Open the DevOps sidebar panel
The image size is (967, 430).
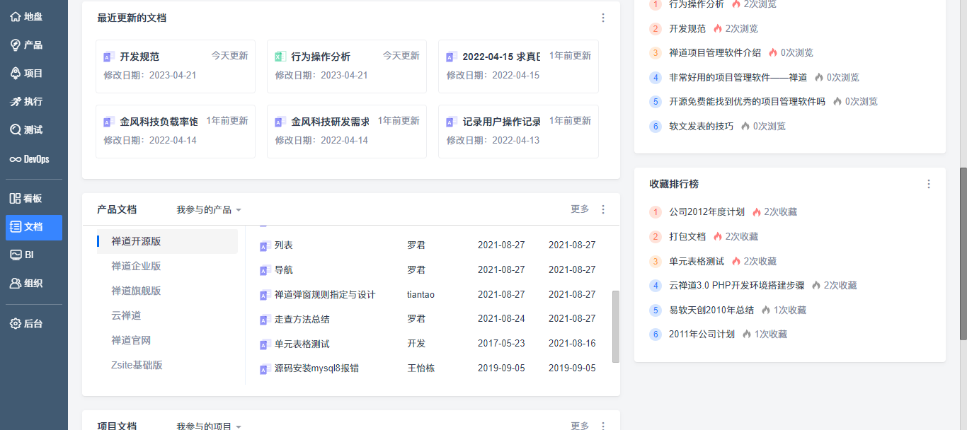pyautogui.click(x=33, y=158)
